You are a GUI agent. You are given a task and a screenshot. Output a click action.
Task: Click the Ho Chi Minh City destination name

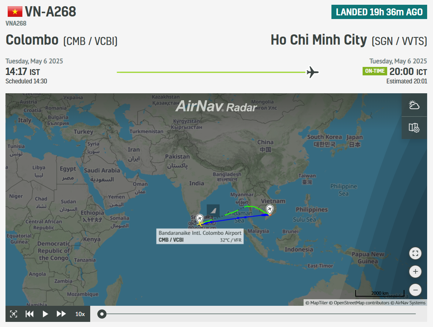point(319,40)
